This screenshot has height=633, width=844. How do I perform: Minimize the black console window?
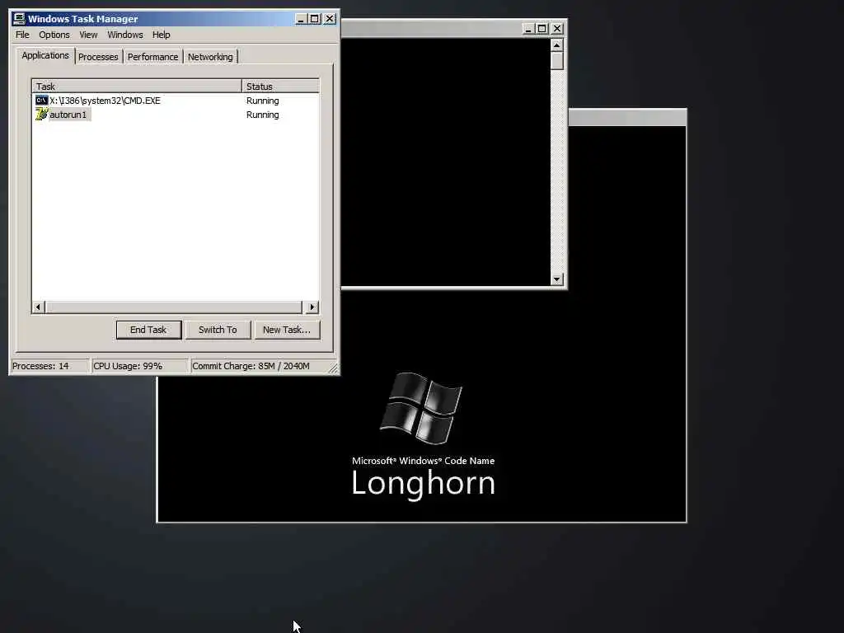[x=528, y=29]
